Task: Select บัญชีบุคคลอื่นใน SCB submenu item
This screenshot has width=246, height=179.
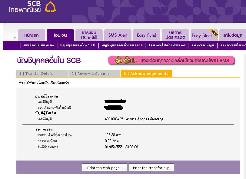Action: [x=78, y=45]
